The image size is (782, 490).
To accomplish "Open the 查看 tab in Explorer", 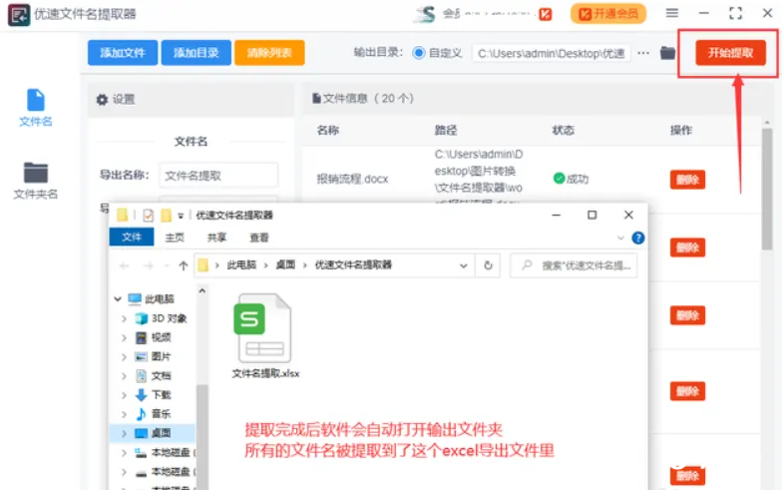I will 259,238.
